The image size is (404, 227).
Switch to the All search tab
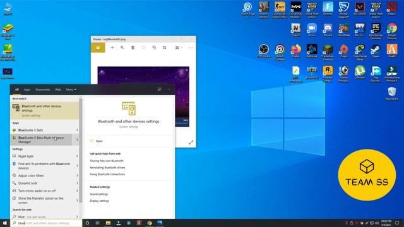tap(17, 90)
